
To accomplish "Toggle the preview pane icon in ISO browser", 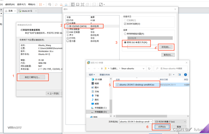I will (x=179, y=75).
